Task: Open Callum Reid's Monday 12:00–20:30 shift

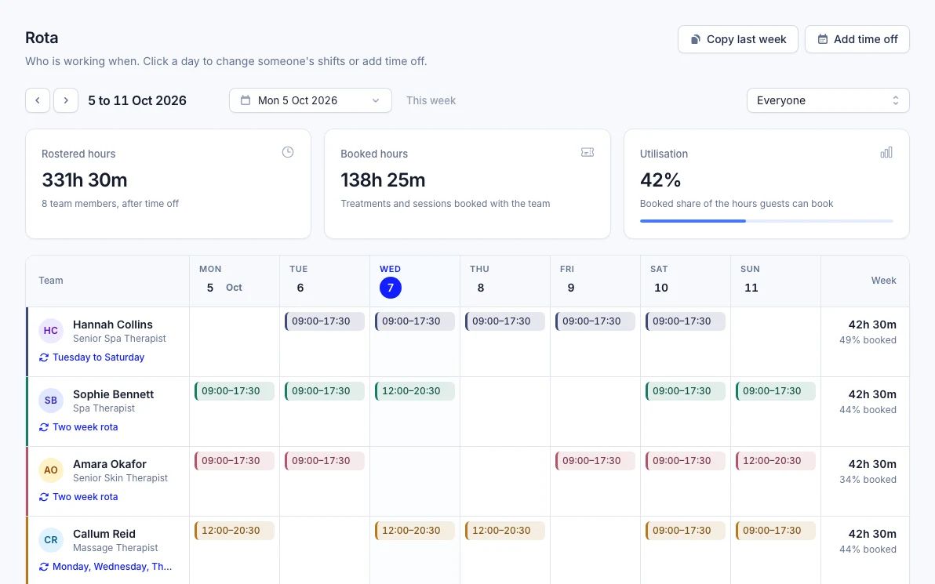Action: (235, 531)
